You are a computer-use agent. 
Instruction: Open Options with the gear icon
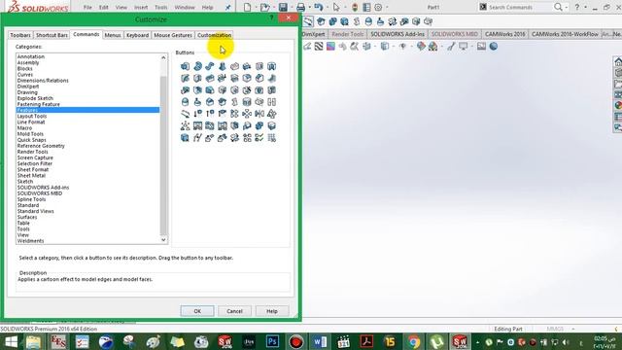pyautogui.click(x=378, y=7)
